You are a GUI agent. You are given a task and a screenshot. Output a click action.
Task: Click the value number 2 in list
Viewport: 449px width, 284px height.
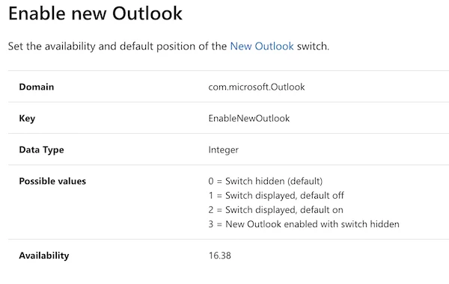(211, 210)
